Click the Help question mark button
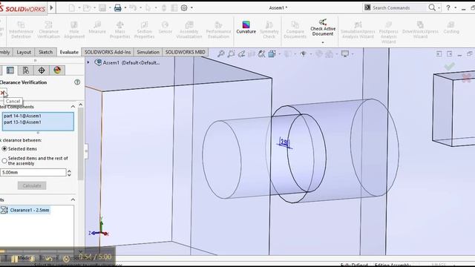This screenshot has height=267, width=475. tap(448, 8)
